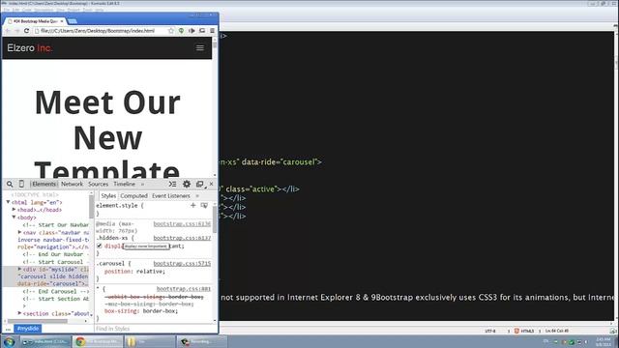Image resolution: width=619 pixels, height=348 pixels.
Task: Expand the head node
Action: [14, 210]
